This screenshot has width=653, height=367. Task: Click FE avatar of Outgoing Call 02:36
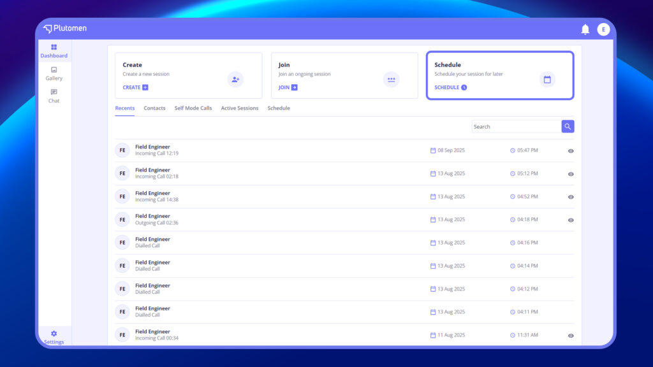point(122,220)
